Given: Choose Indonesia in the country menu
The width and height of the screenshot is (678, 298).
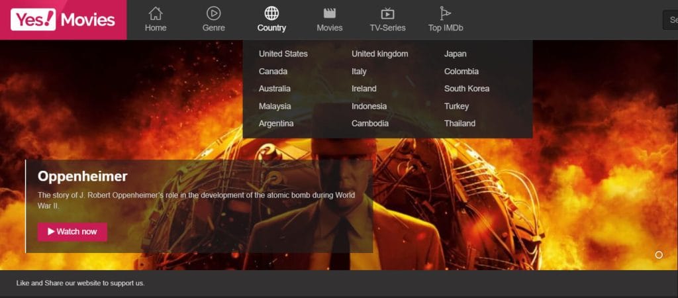Looking at the screenshot, I should pyautogui.click(x=369, y=106).
